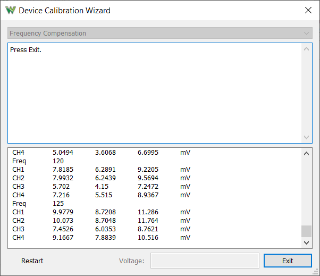Click the instructions box scroll down arrow
Image resolution: width=320 pixels, height=276 pixels.
pyautogui.click(x=306, y=137)
